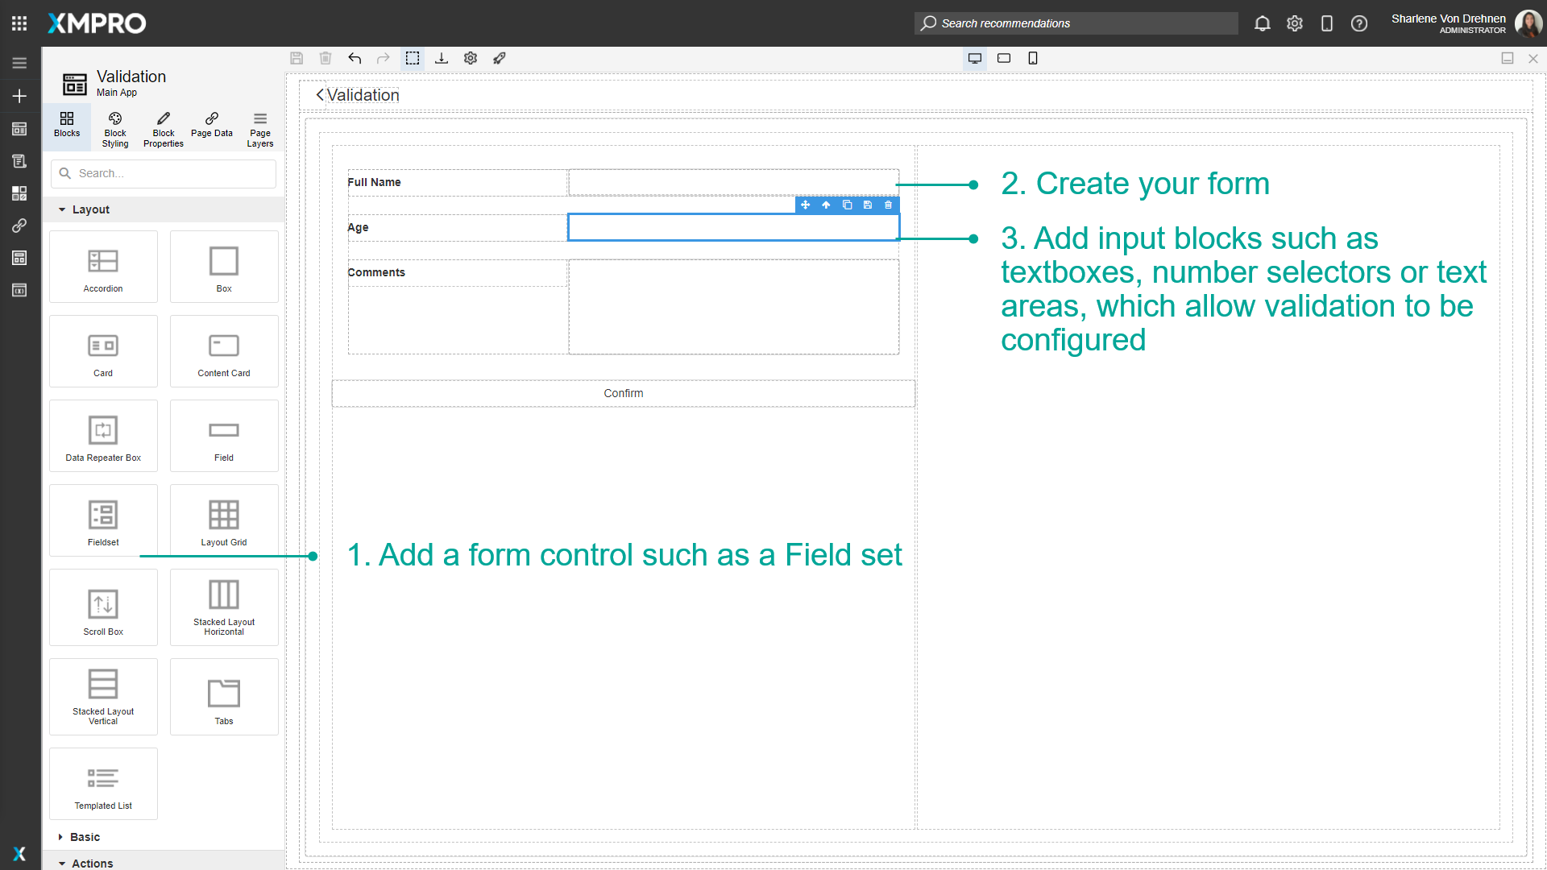This screenshot has height=870, width=1547.
Task: Click the Redo arrow icon
Action: [x=384, y=58]
